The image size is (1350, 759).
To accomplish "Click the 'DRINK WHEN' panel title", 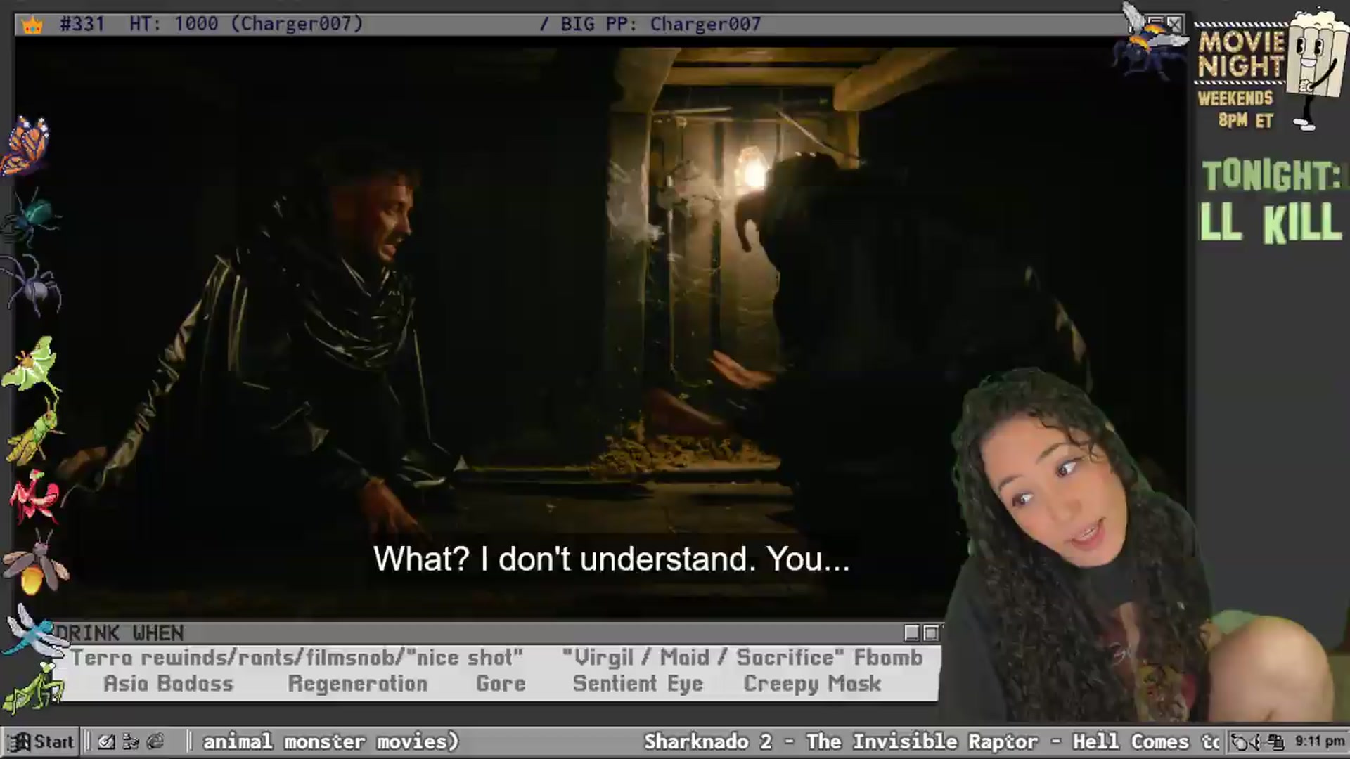I will coord(120,633).
